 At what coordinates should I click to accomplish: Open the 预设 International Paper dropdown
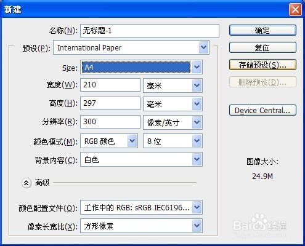click(131, 47)
